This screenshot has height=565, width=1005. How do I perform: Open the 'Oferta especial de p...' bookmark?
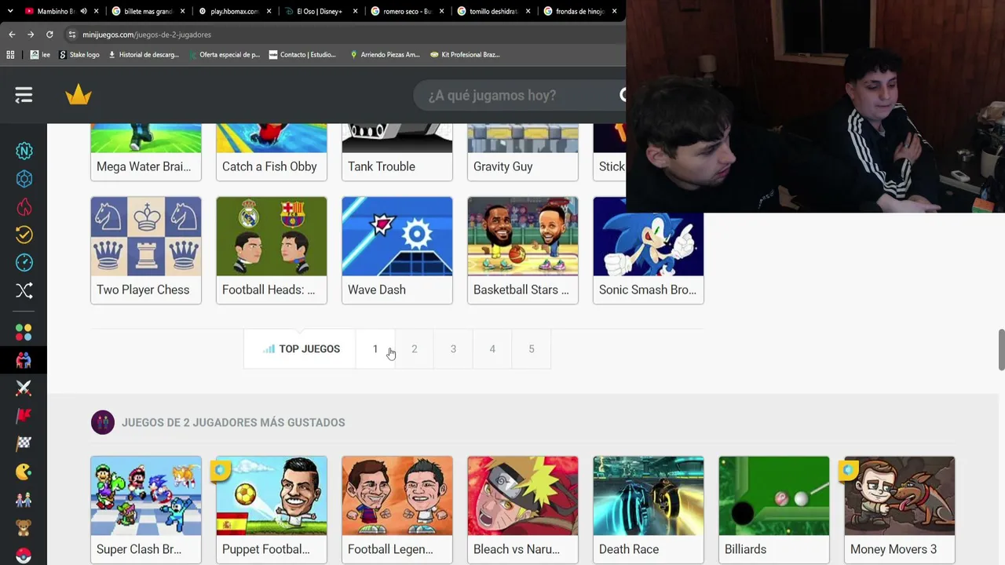(224, 55)
